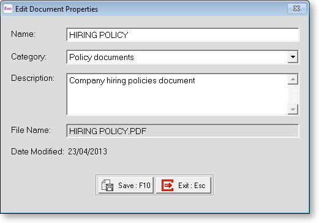Save changes with Save : F10 button

126,185
